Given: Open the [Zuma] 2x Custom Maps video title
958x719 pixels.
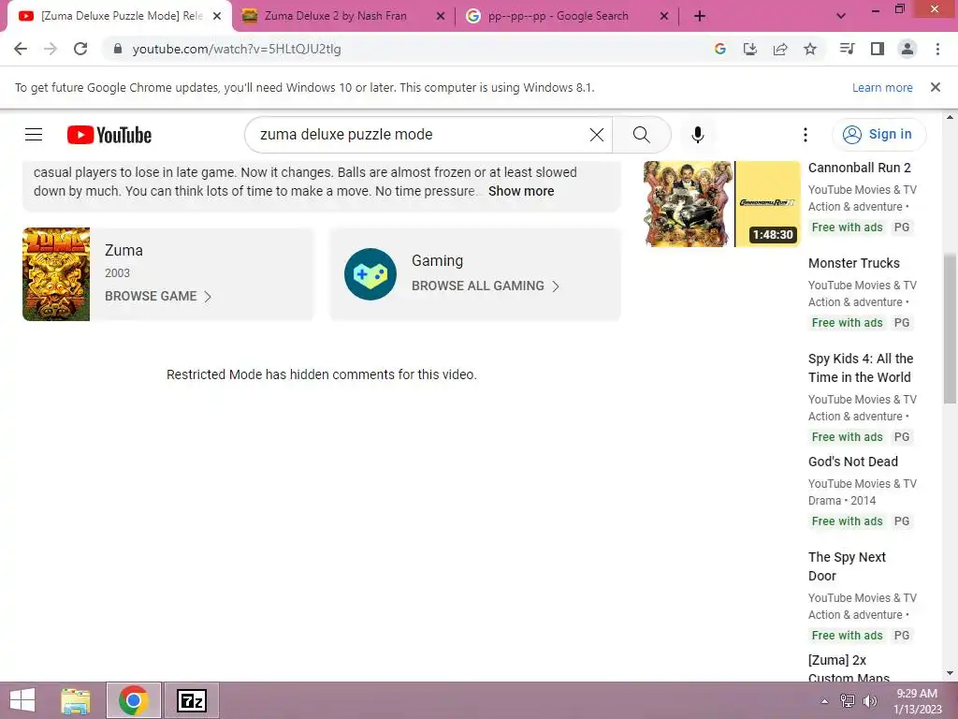Looking at the screenshot, I should (849, 668).
